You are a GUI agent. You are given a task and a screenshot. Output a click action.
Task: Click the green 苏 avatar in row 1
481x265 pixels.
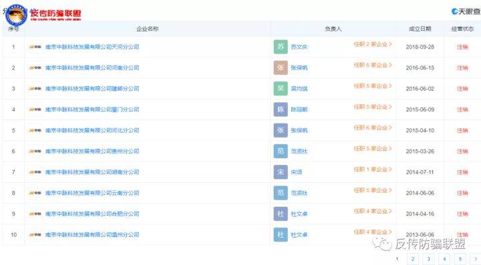pyautogui.click(x=281, y=47)
